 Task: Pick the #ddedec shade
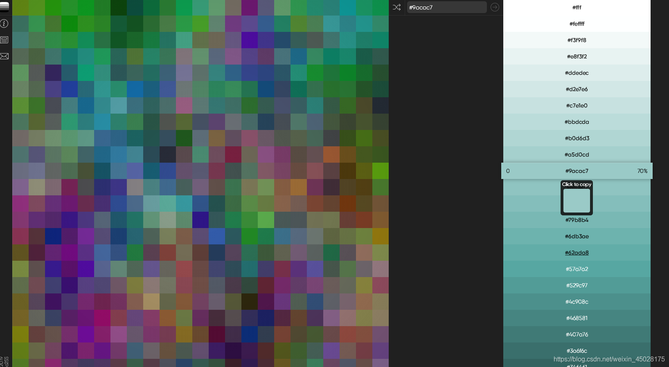[577, 73]
